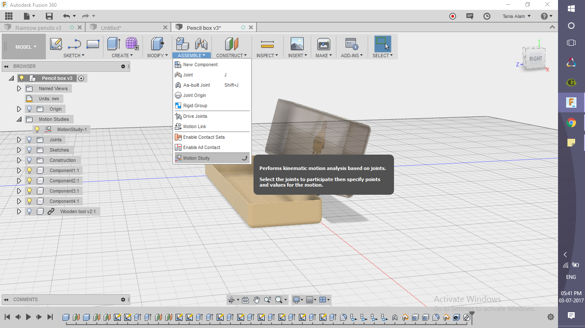Open the notifications comment icon

pos(470,16)
